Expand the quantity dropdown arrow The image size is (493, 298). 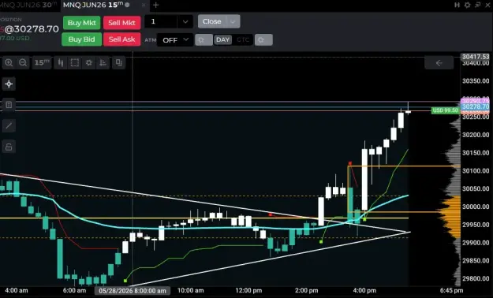[185, 22]
